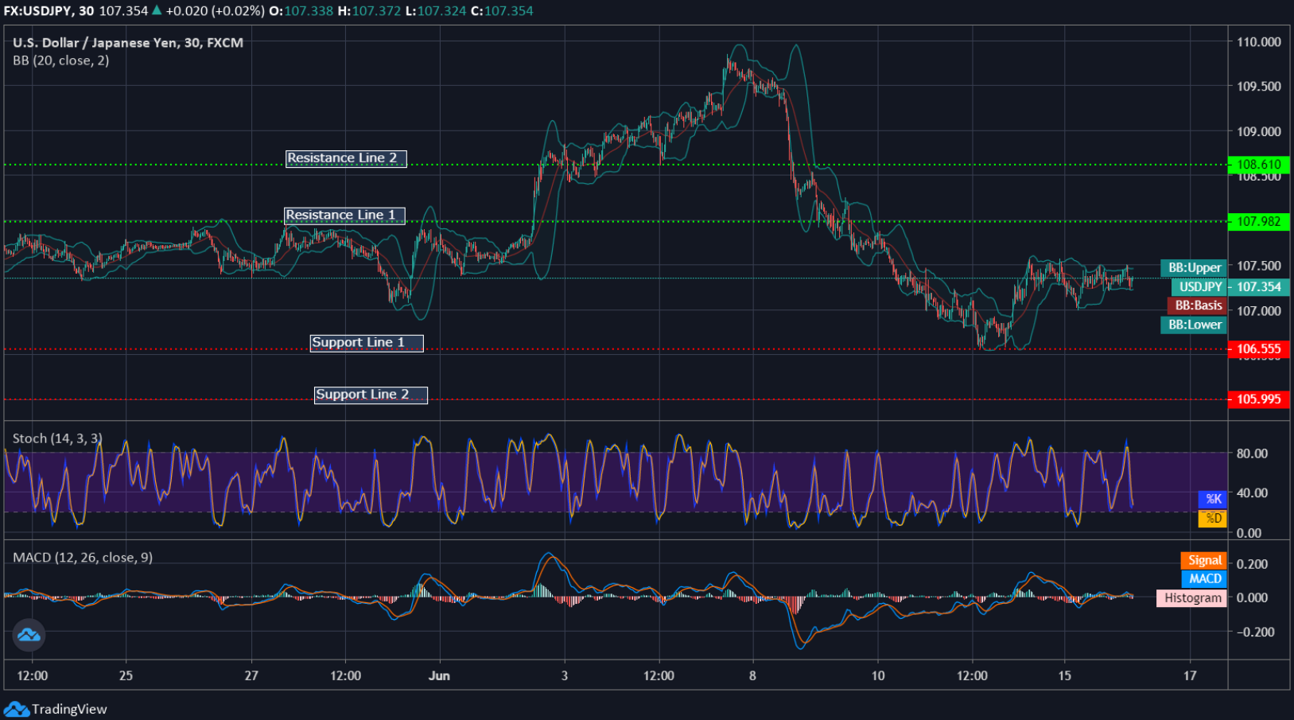Toggle the Stoch (14, 3, 3) indicator

[x=59, y=438]
